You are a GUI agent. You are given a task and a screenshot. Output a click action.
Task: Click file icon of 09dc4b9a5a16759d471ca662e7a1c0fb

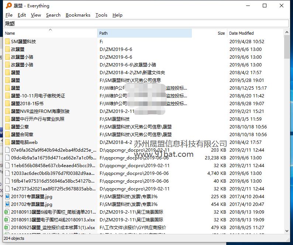coord(7,158)
